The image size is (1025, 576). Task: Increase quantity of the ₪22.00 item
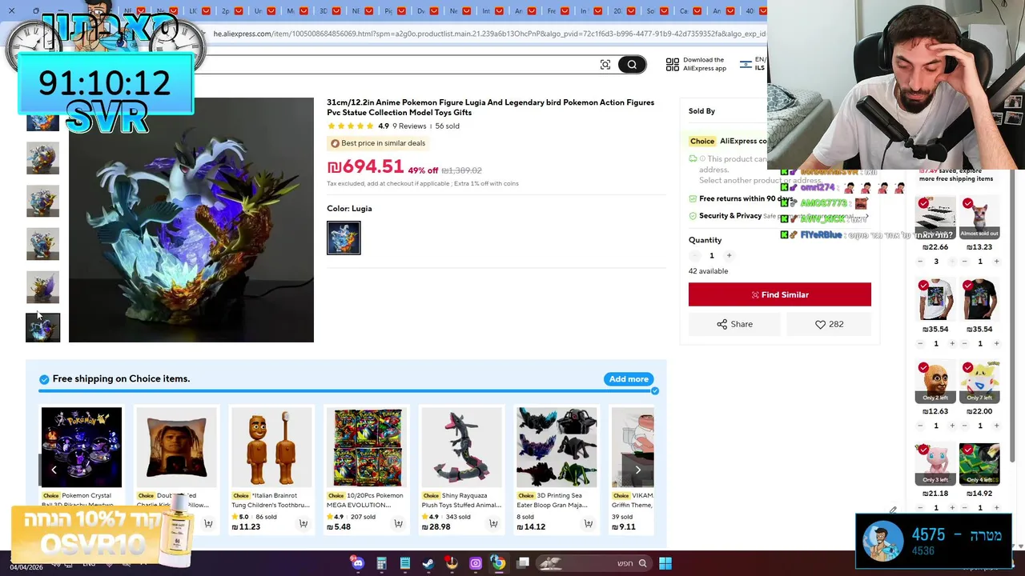coord(996,426)
